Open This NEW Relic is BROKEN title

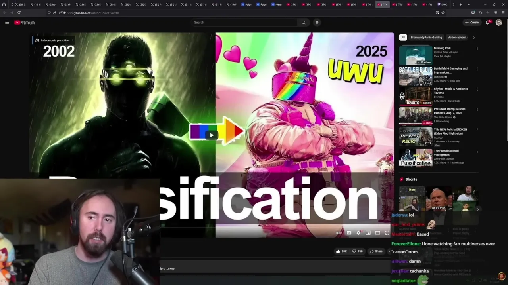(450, 131)
